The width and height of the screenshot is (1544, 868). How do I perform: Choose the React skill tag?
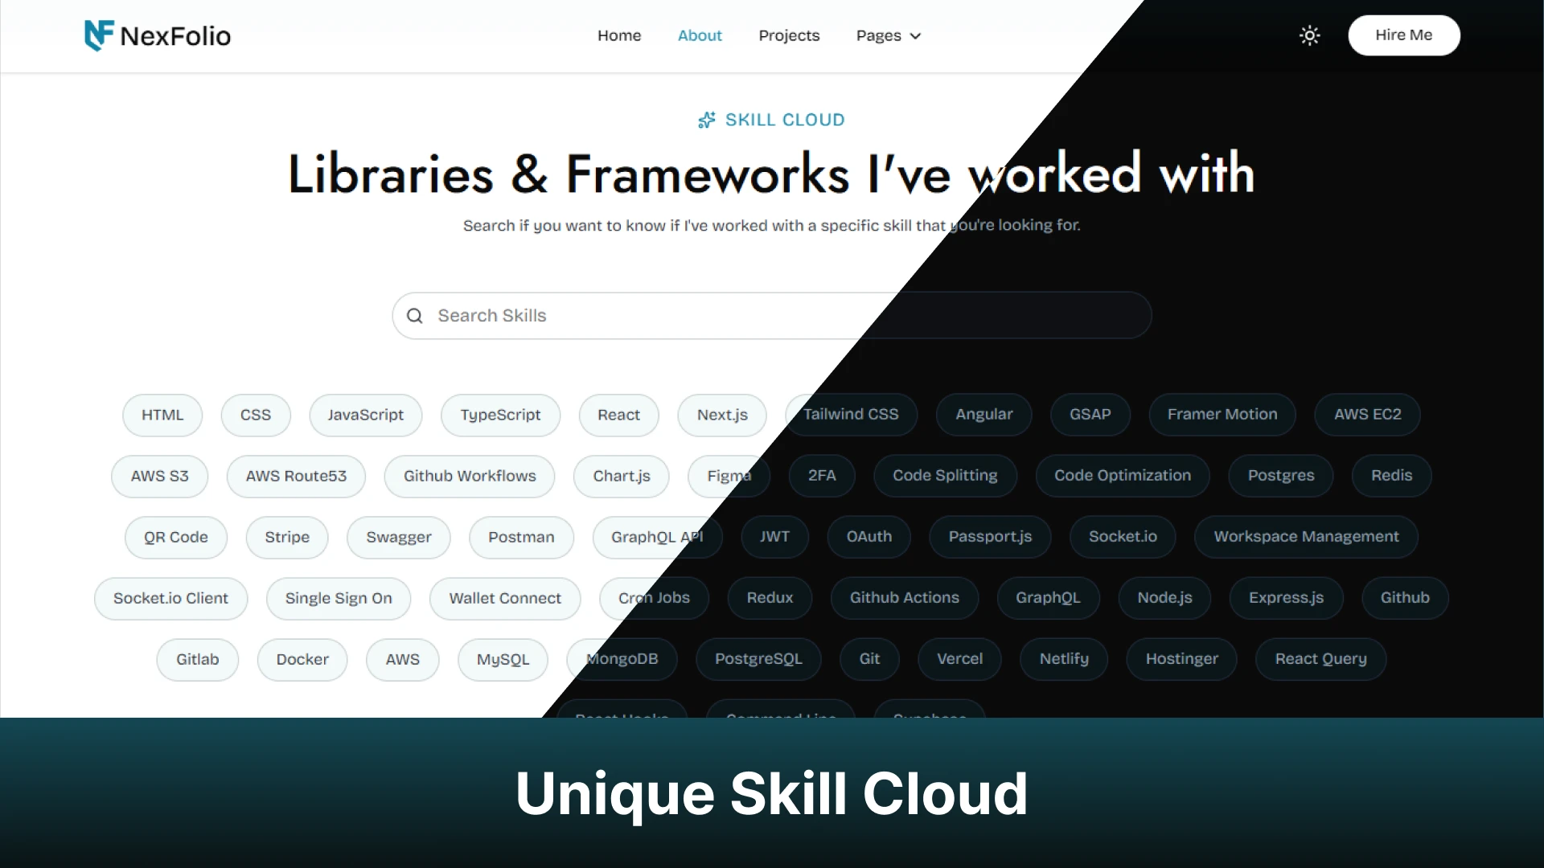point(618,415)
